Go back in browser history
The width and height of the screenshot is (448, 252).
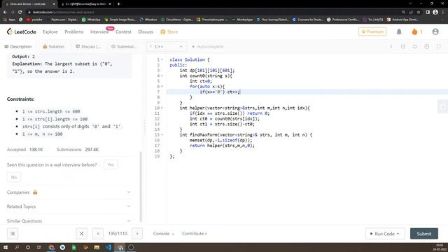point(5,12)
